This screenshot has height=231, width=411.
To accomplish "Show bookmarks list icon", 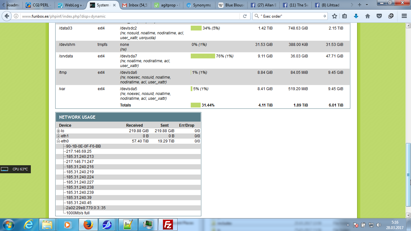I will (345, 16).
